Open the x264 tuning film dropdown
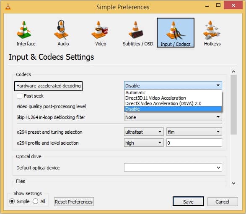This screenshot has width=246, height=214. [x=194, y=132]
